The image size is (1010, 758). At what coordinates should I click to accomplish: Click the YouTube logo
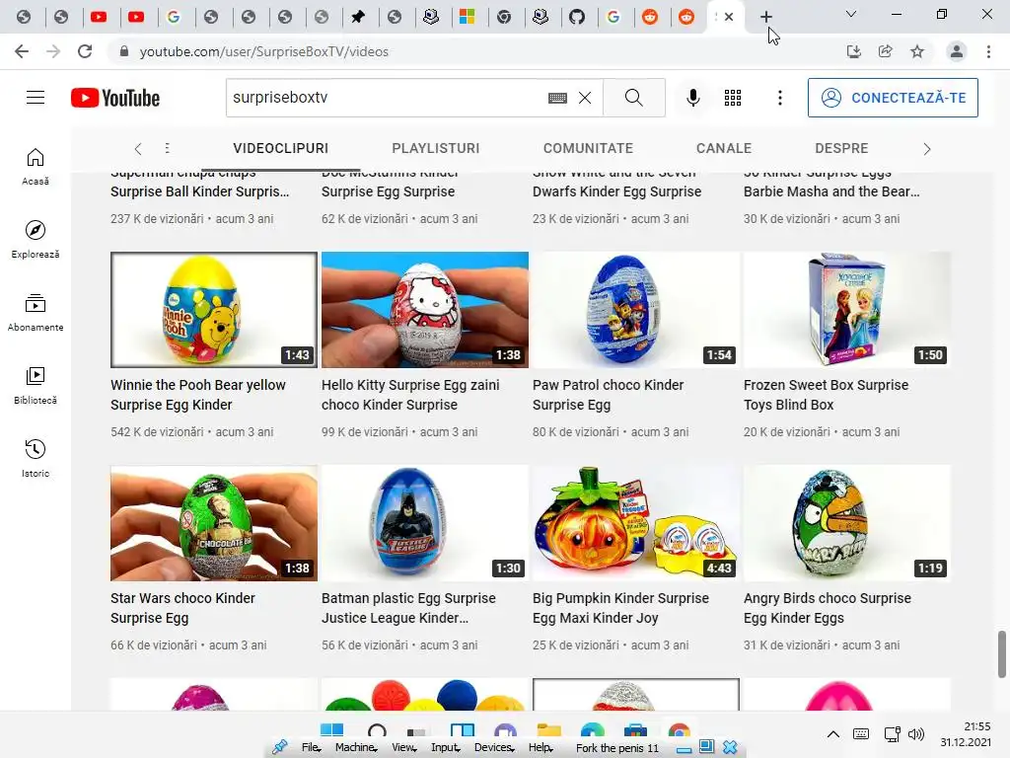[x=115, y=98]
